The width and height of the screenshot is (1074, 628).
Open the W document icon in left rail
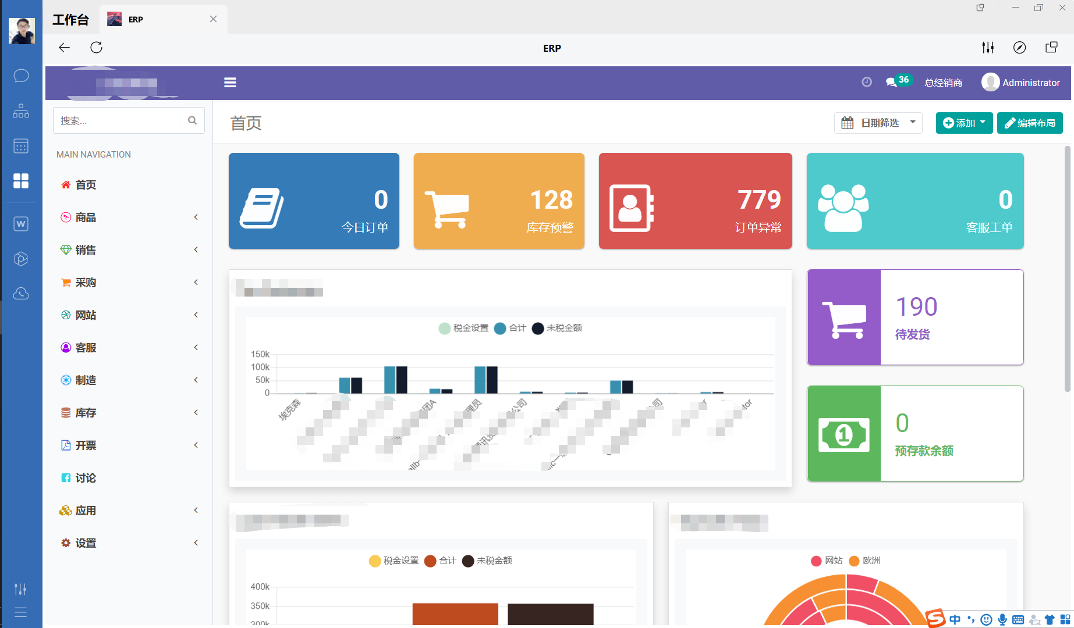pyautogui.click(x=21, y=224)
